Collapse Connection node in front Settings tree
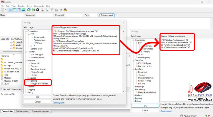213x117 pixels. tap(26, 32)
